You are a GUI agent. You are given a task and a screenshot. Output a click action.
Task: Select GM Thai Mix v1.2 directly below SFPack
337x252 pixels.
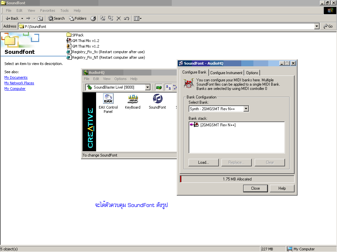pos(83,40)
